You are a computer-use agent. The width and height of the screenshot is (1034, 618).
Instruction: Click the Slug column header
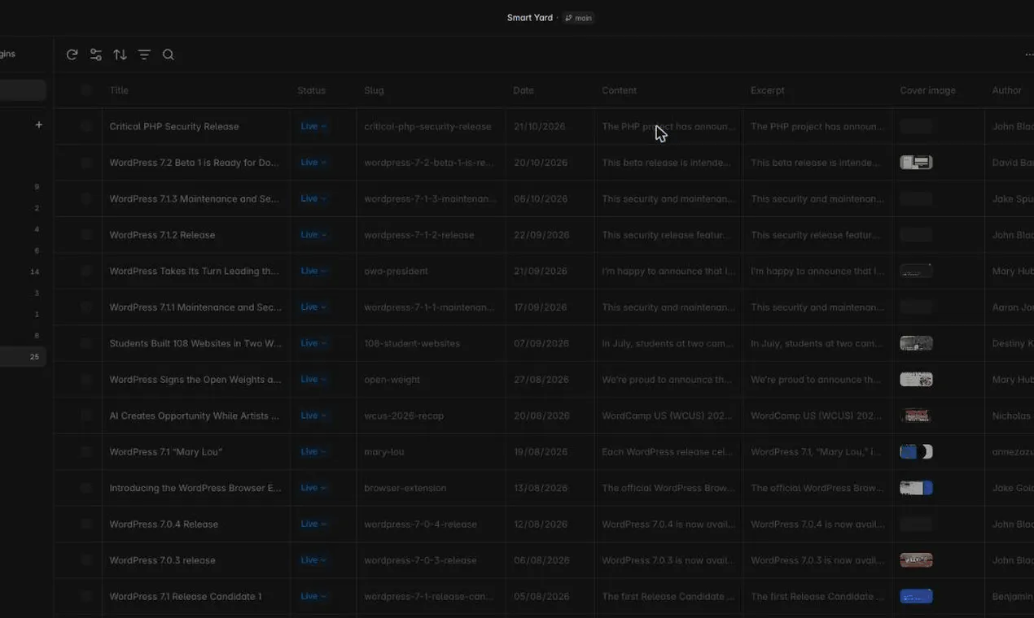pos(374,90)
